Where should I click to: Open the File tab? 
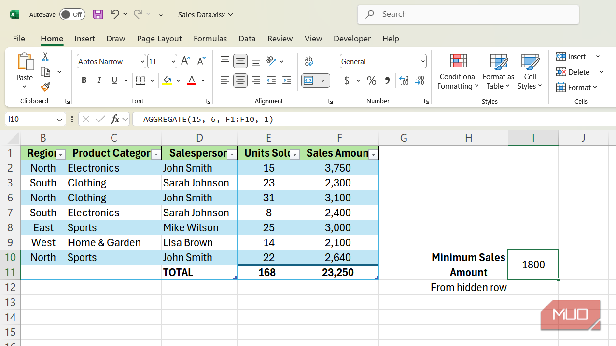click(19, 39)
